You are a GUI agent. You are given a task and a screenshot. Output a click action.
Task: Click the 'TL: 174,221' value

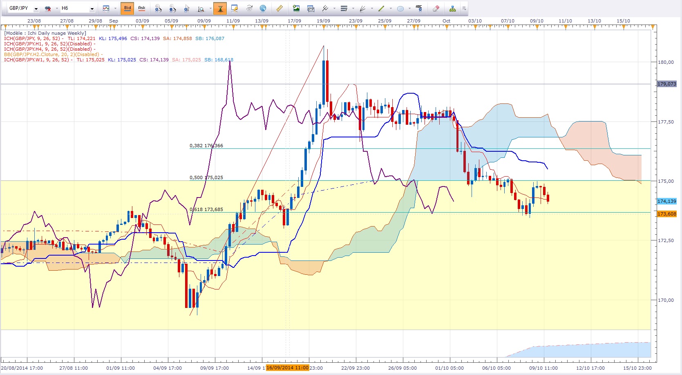pyautogui.click(x=82, y=38)
